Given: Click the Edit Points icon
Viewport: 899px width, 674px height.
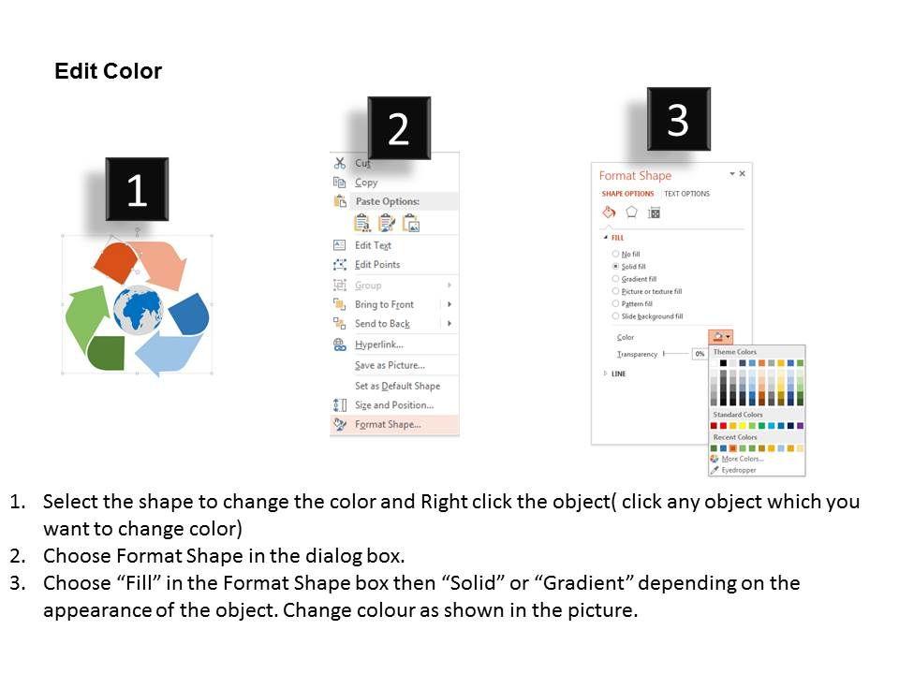Looking at the screenshot, I should [x=340, y=265].
